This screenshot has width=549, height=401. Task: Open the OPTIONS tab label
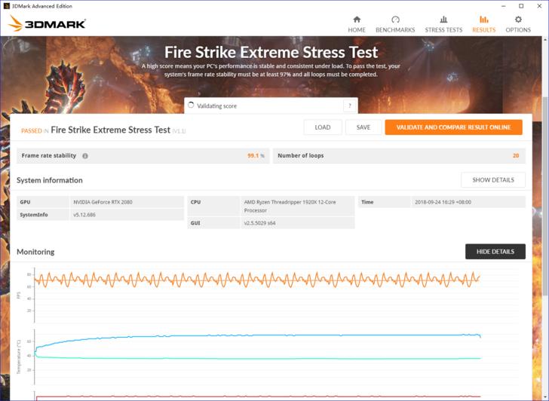point(518,30)
